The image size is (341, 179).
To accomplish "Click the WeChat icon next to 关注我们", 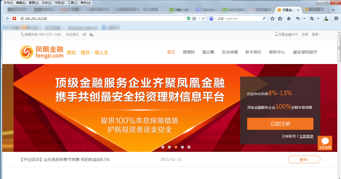I will pyautogui.click(x=91, y=35).
